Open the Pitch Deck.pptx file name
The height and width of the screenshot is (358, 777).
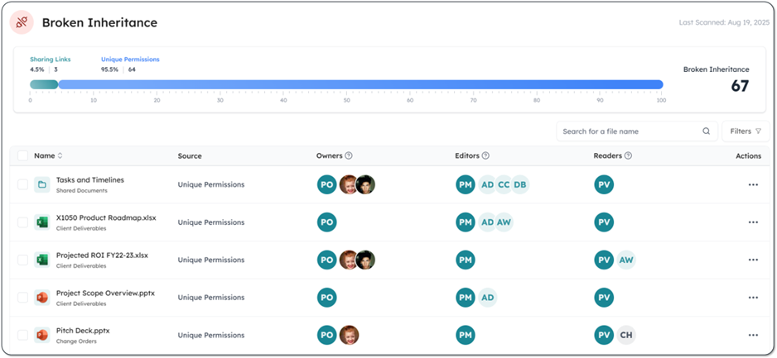(83, 331)
